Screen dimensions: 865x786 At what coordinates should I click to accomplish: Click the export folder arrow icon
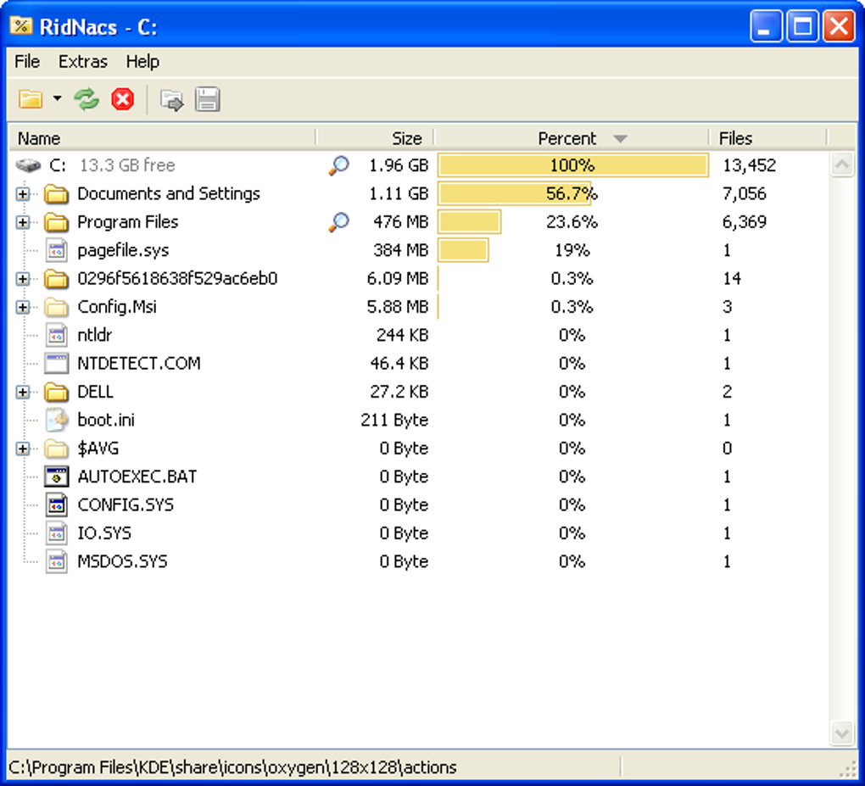pos(171,100)
